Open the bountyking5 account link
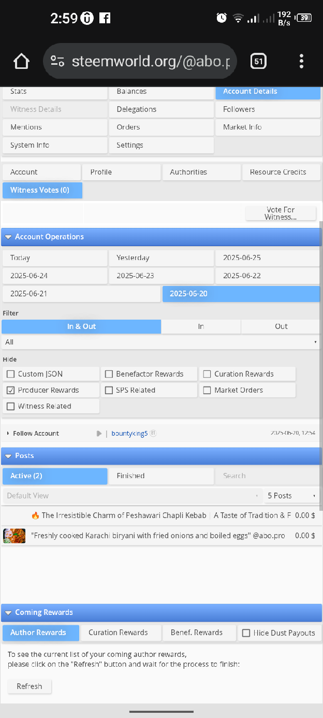The image size is (323, 718). tap(129, 434)
